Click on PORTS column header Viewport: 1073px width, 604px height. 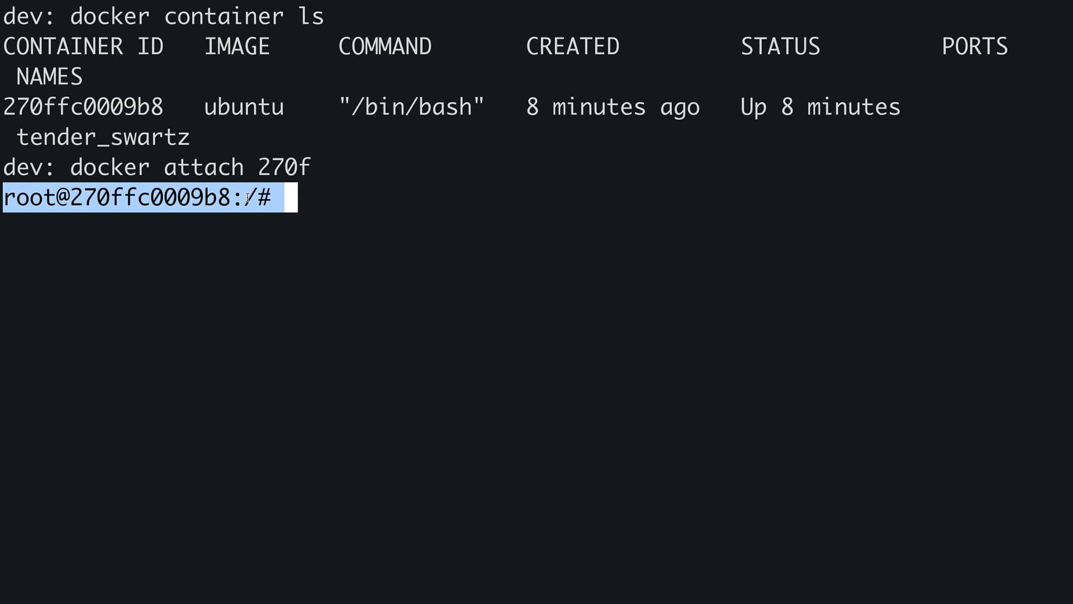974,46
